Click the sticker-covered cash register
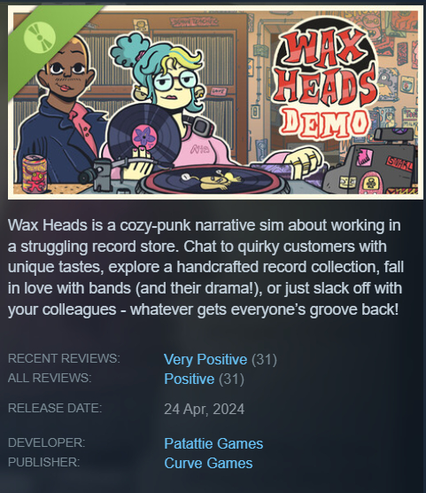Viewport: 426px width, 493px height. (372, 165)
